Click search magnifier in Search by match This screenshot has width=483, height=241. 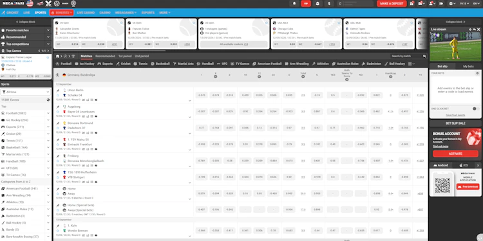[x=424, y=57]
